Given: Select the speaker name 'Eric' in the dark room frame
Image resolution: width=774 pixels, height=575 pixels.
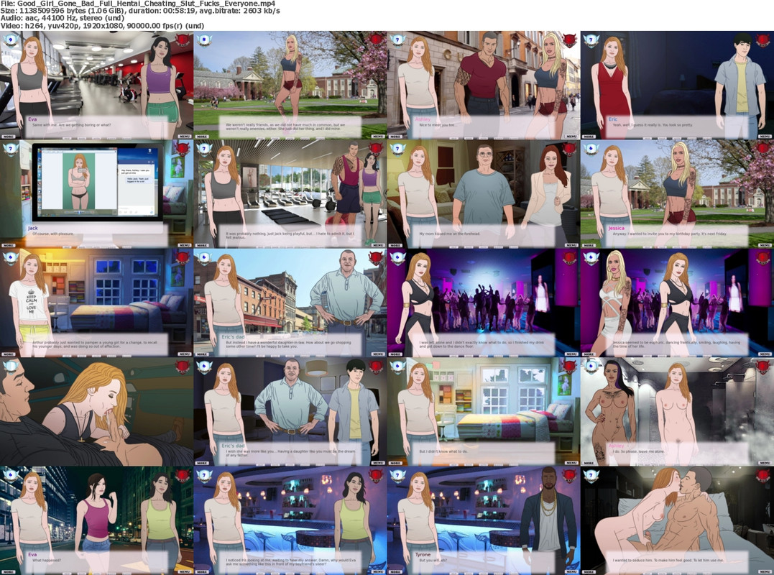Looking at the screenshot, I should coord(612,119).
